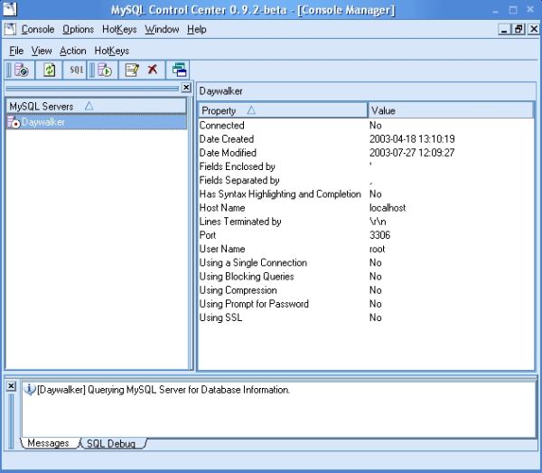Click Using Prompt for Password row
This screenshot has height=473, width=542.
pos(366,304)
